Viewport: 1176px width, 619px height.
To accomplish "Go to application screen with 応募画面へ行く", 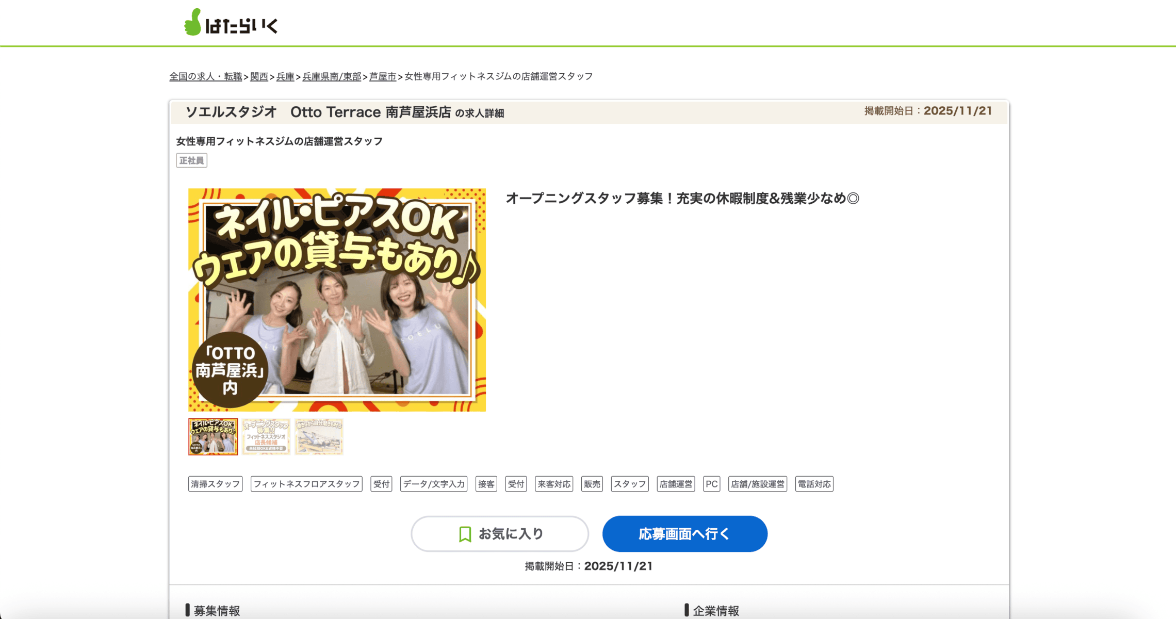I will (684, 534).
